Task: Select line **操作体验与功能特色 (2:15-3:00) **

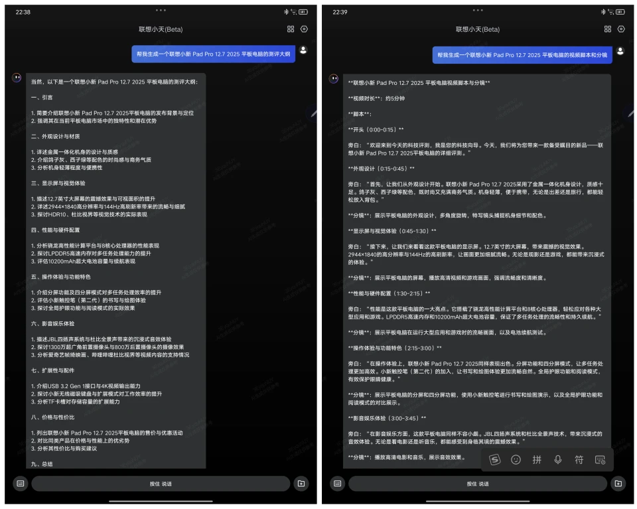Action: (x=395, y=348)
